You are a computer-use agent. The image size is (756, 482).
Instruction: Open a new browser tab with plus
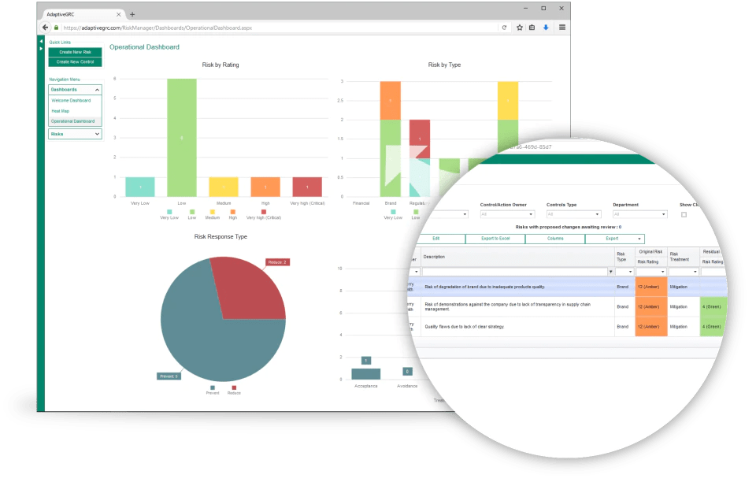(x=132, y=14)
